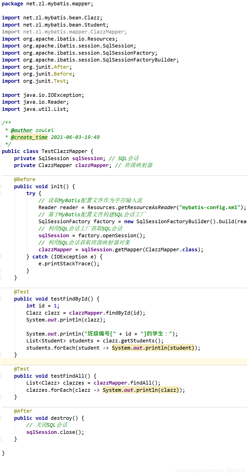This screenshot has width=247, height=475.
Task: Click the org.junit.Before import
Action: [x=38, y=74]
